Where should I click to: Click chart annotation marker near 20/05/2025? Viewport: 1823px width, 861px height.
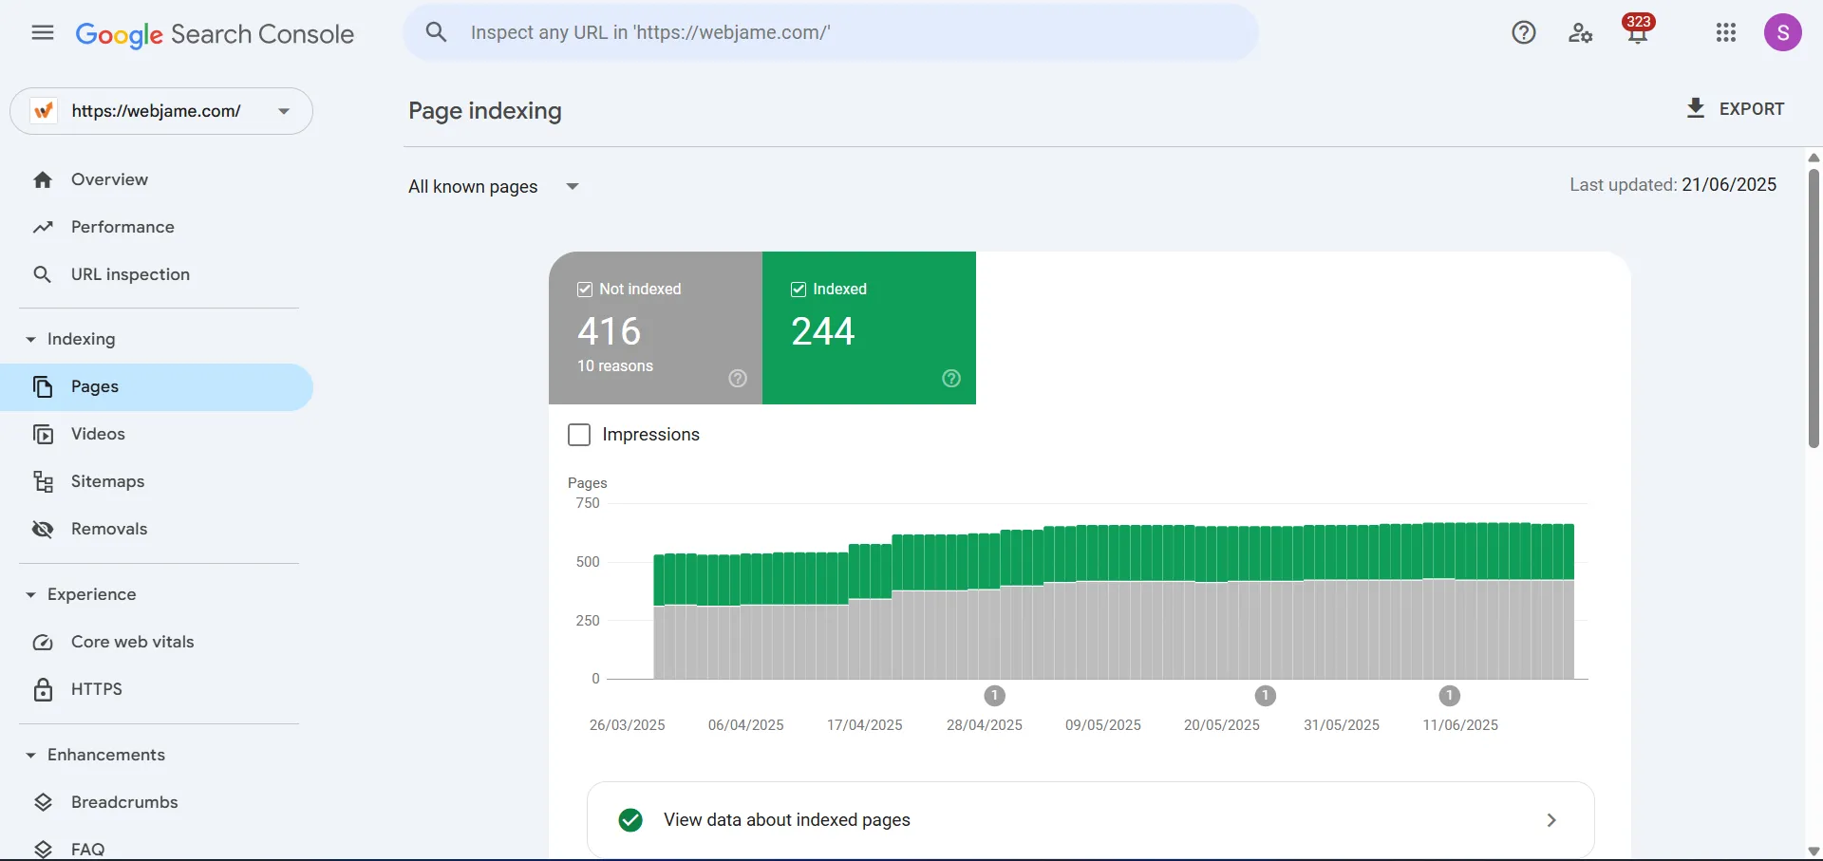1265,696
